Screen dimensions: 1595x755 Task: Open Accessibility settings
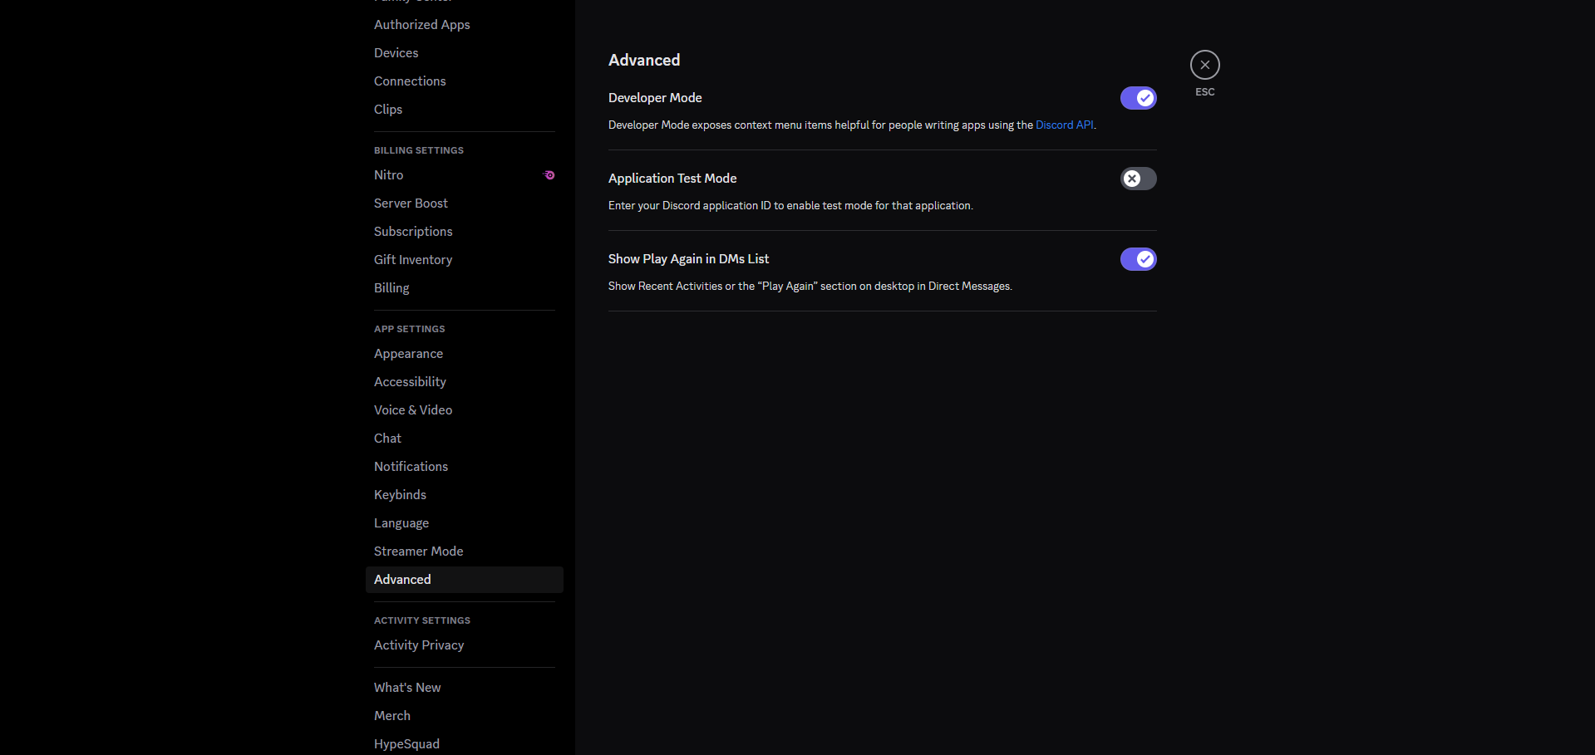click(464, 382)
